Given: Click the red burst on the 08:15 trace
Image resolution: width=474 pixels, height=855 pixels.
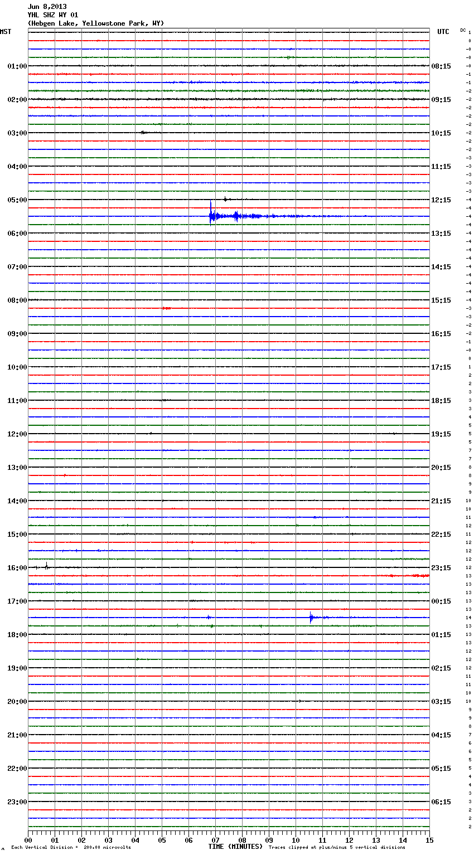Looking at the screenshot, I should 166,308.
